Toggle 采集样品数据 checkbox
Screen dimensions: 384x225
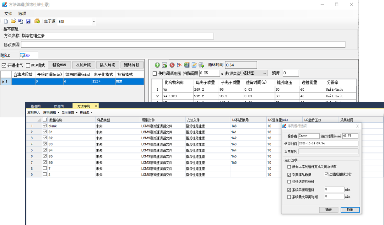[289, 175]
